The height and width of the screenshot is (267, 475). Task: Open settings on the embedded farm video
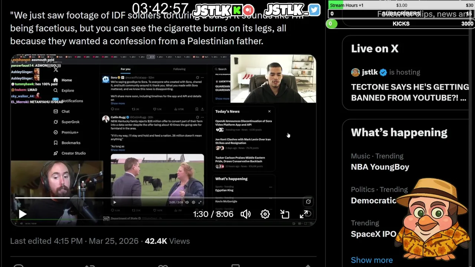click(193, 202)
